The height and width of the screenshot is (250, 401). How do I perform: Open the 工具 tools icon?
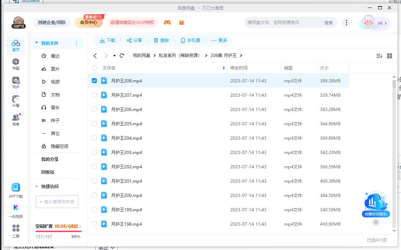16,231
